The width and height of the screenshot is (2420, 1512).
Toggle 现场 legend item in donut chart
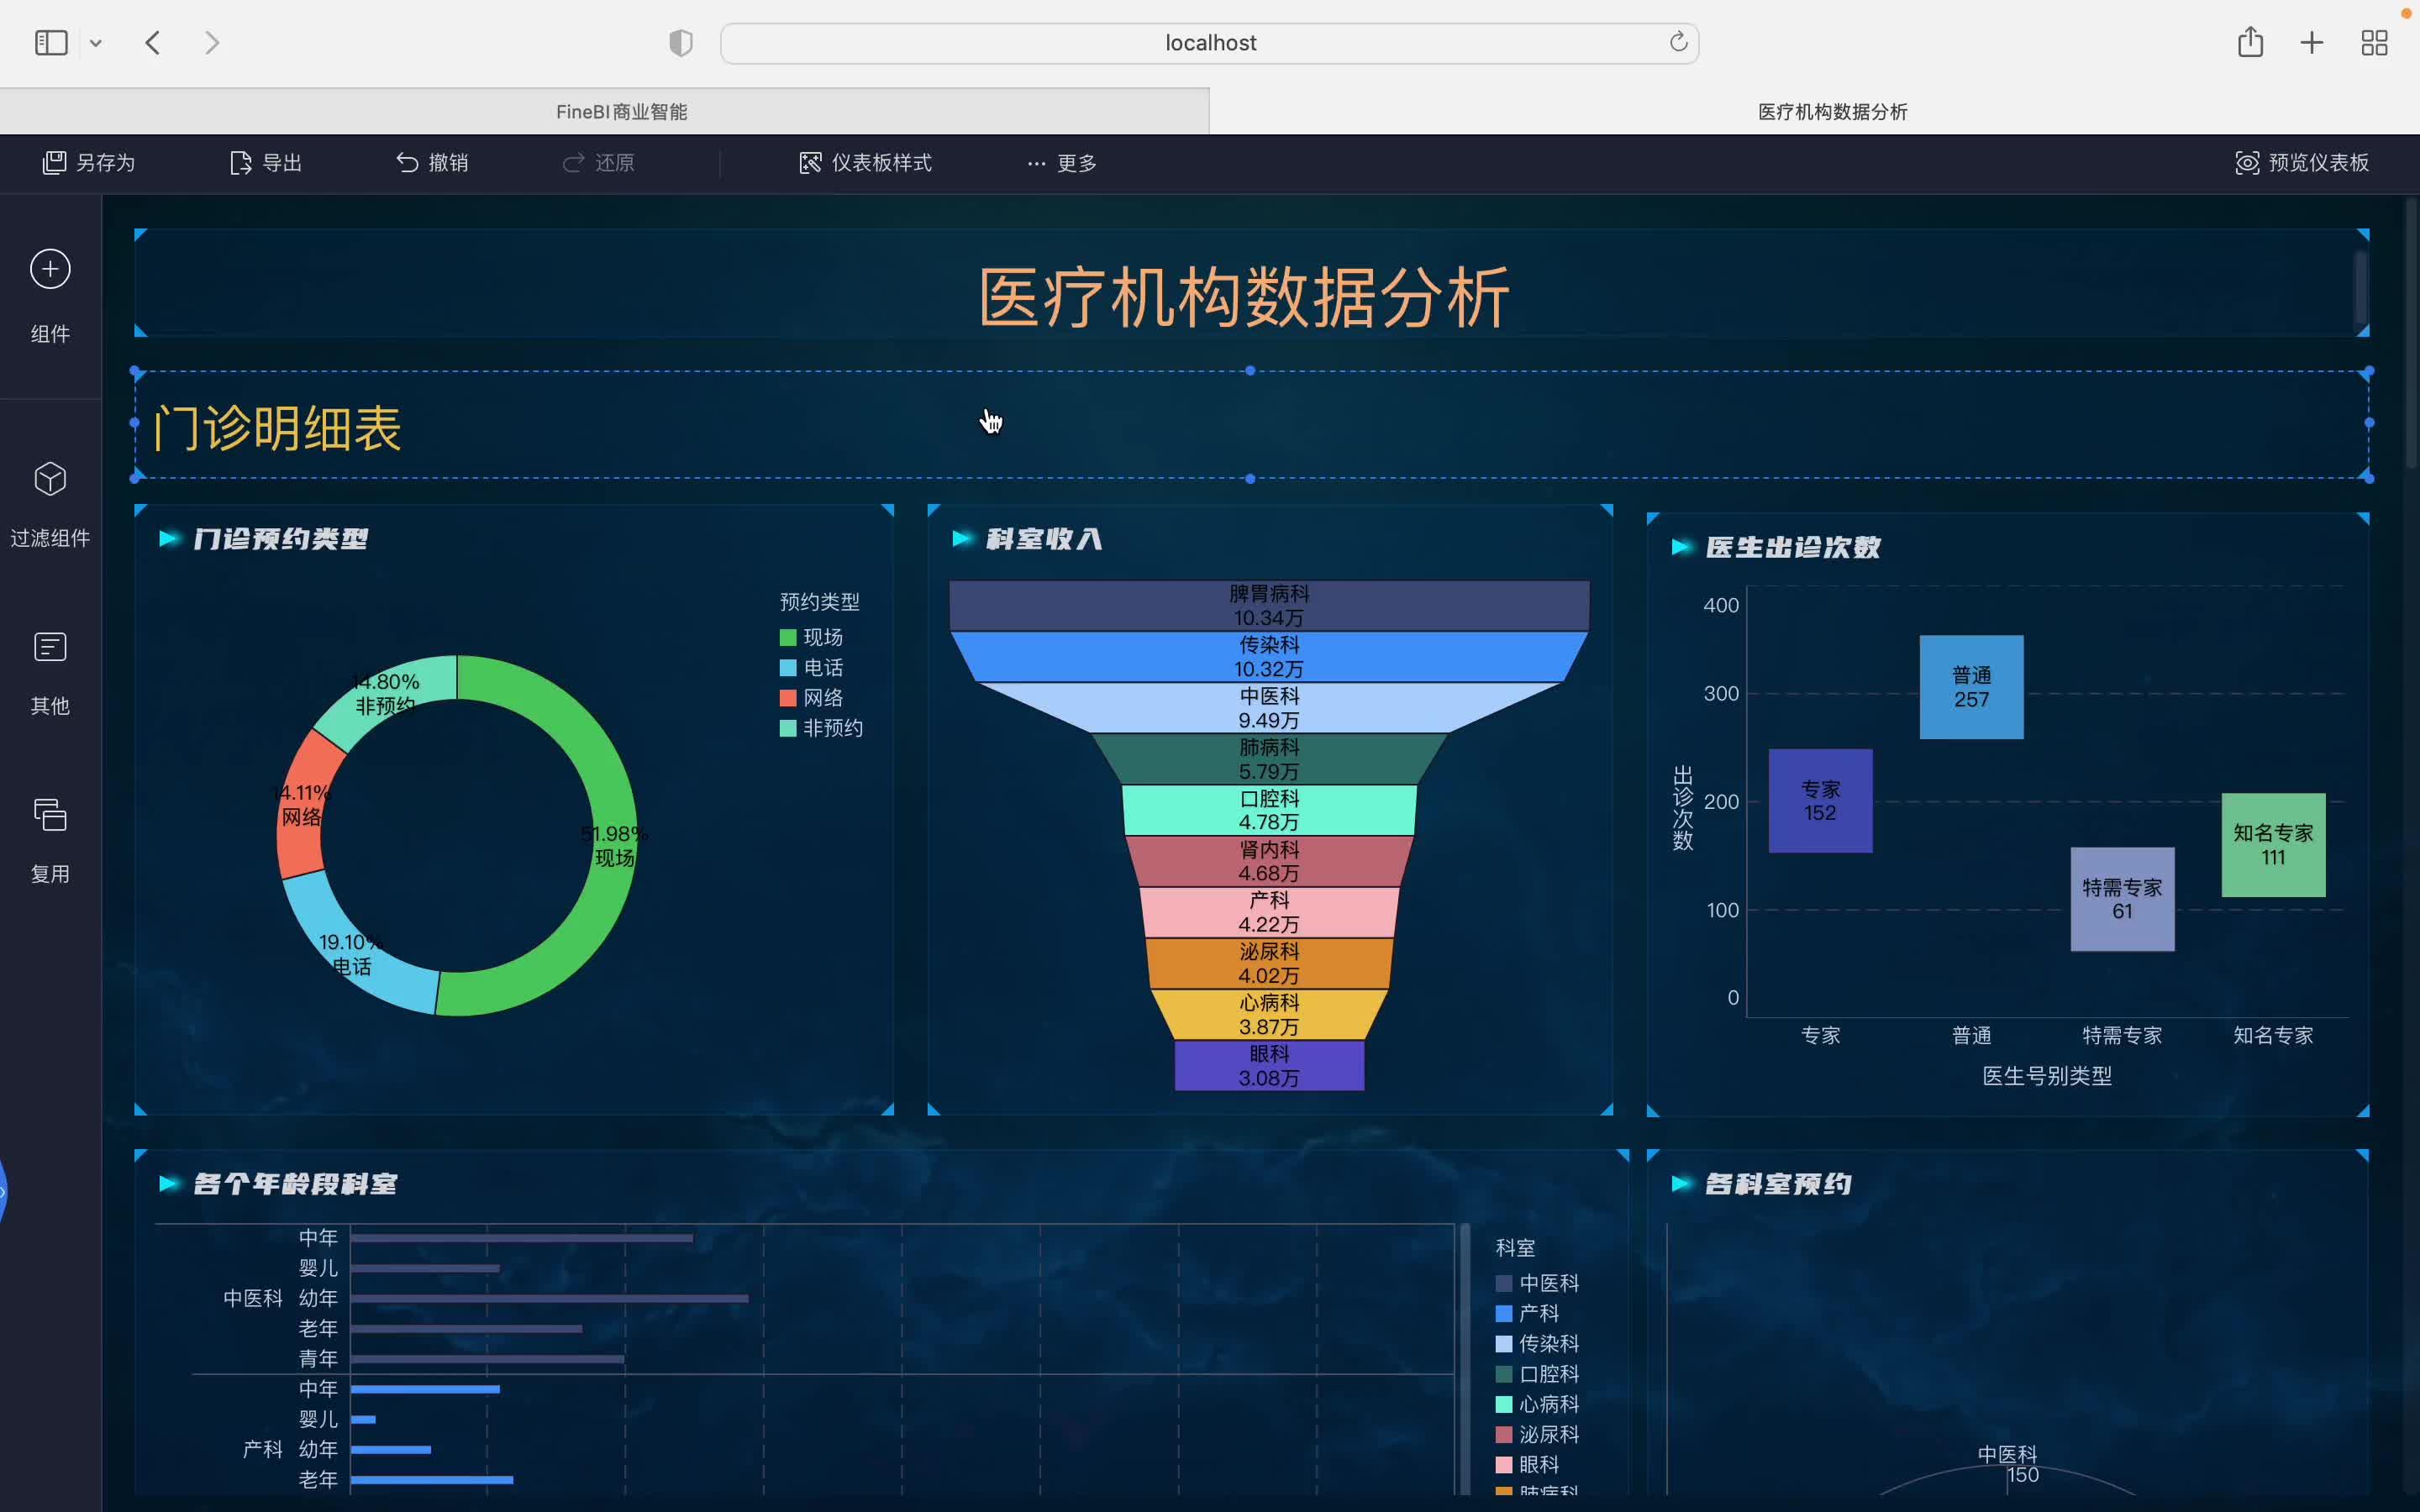coord(811,638)
